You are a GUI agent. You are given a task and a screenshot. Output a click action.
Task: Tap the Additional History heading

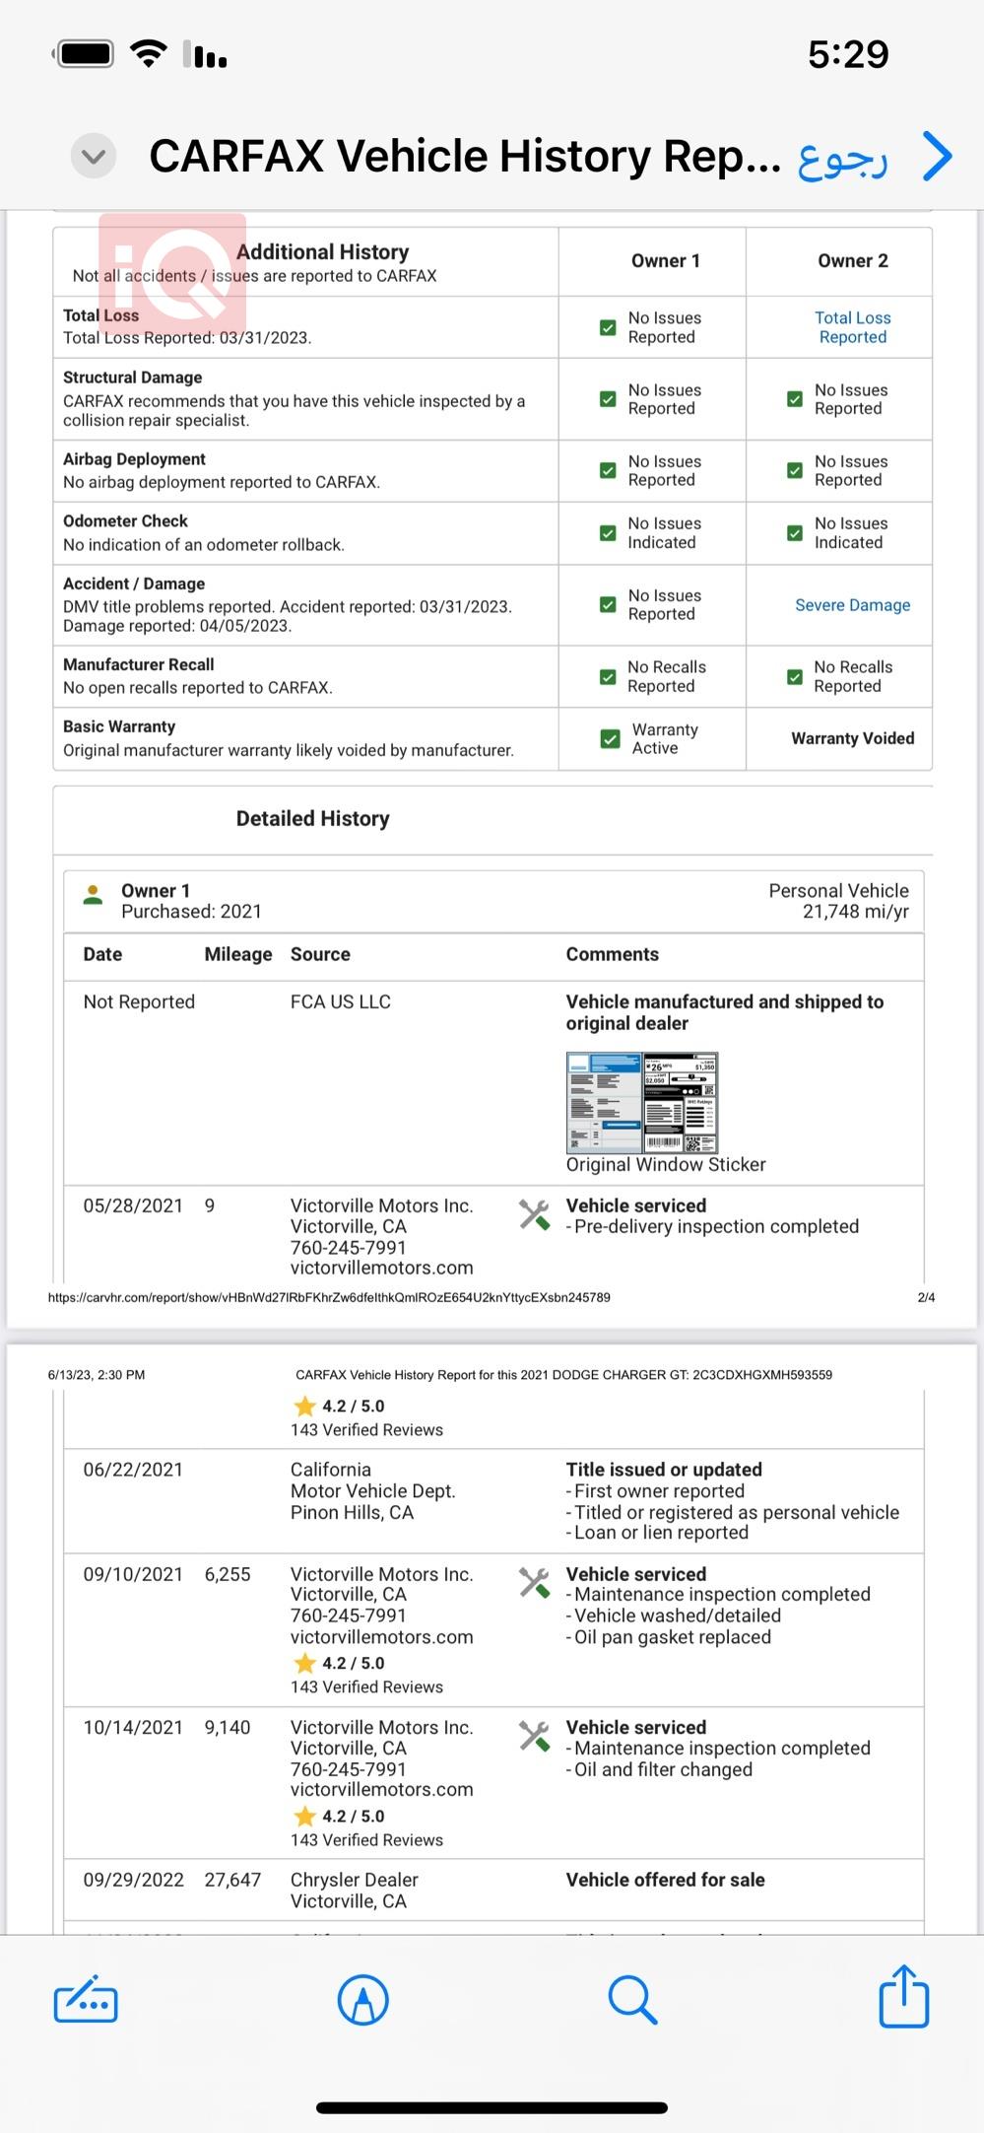[322, 251]
